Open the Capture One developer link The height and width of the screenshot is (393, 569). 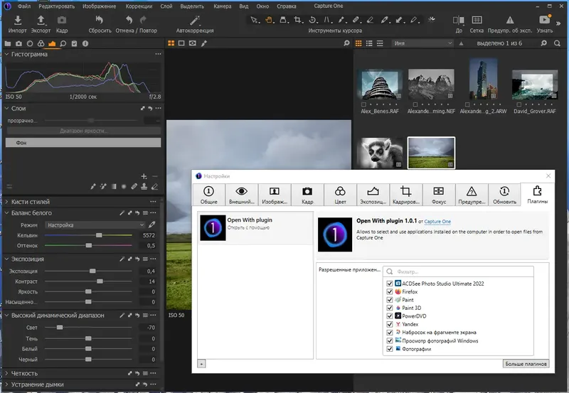[x=438, y=222]
